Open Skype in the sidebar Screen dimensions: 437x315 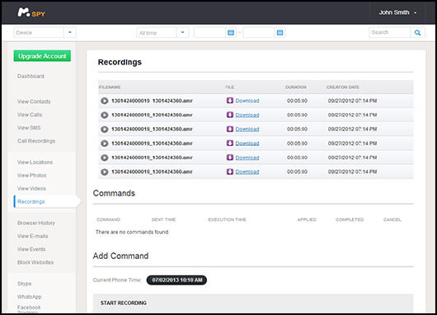(x=24, y=284)
